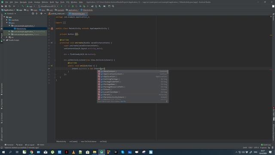Open the Edit menu
The height and width of the screenshot is (155, 275).
click(x=11, y=2)
